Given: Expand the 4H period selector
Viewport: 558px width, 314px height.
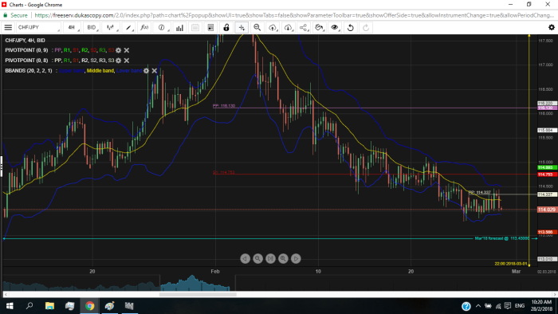Looking at the screenshot, I should pos(73,27).
